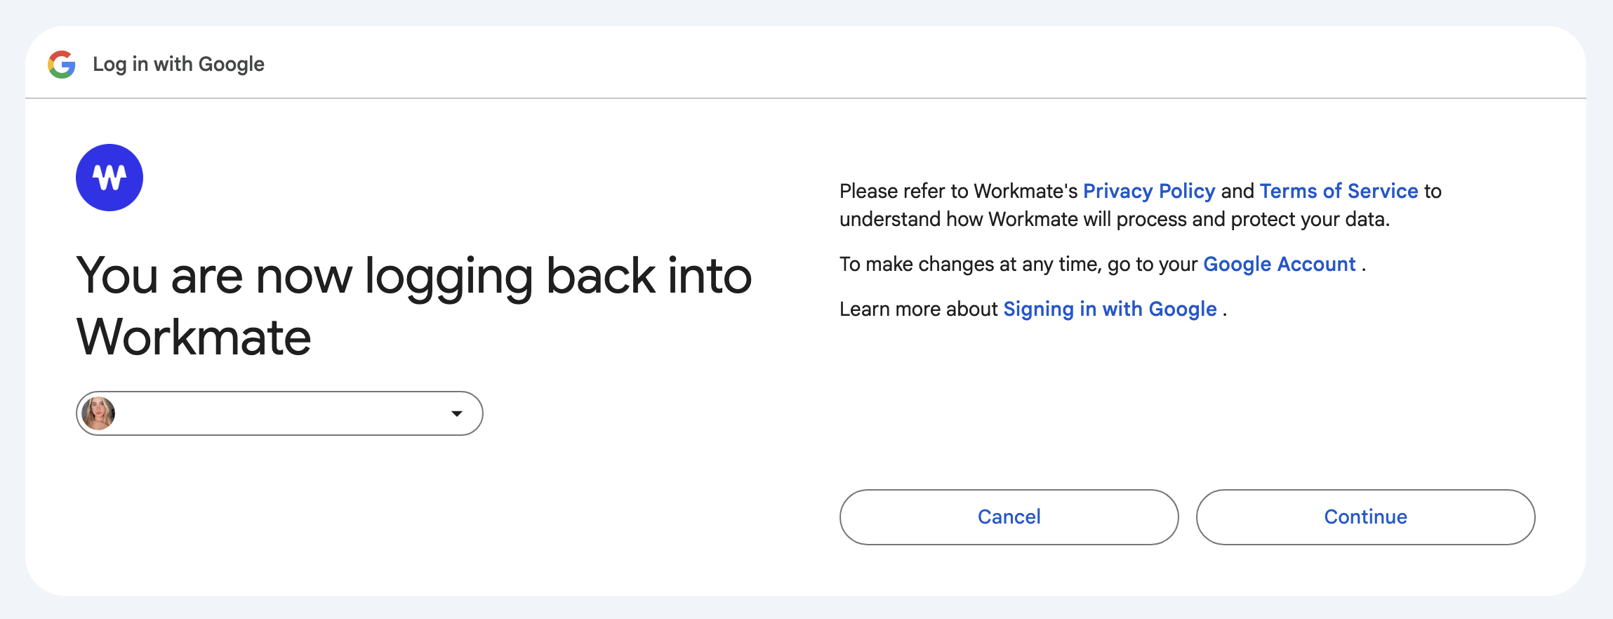Click the "go to your" text before Google Account

pyautogui.click(x=1152, y=265)
